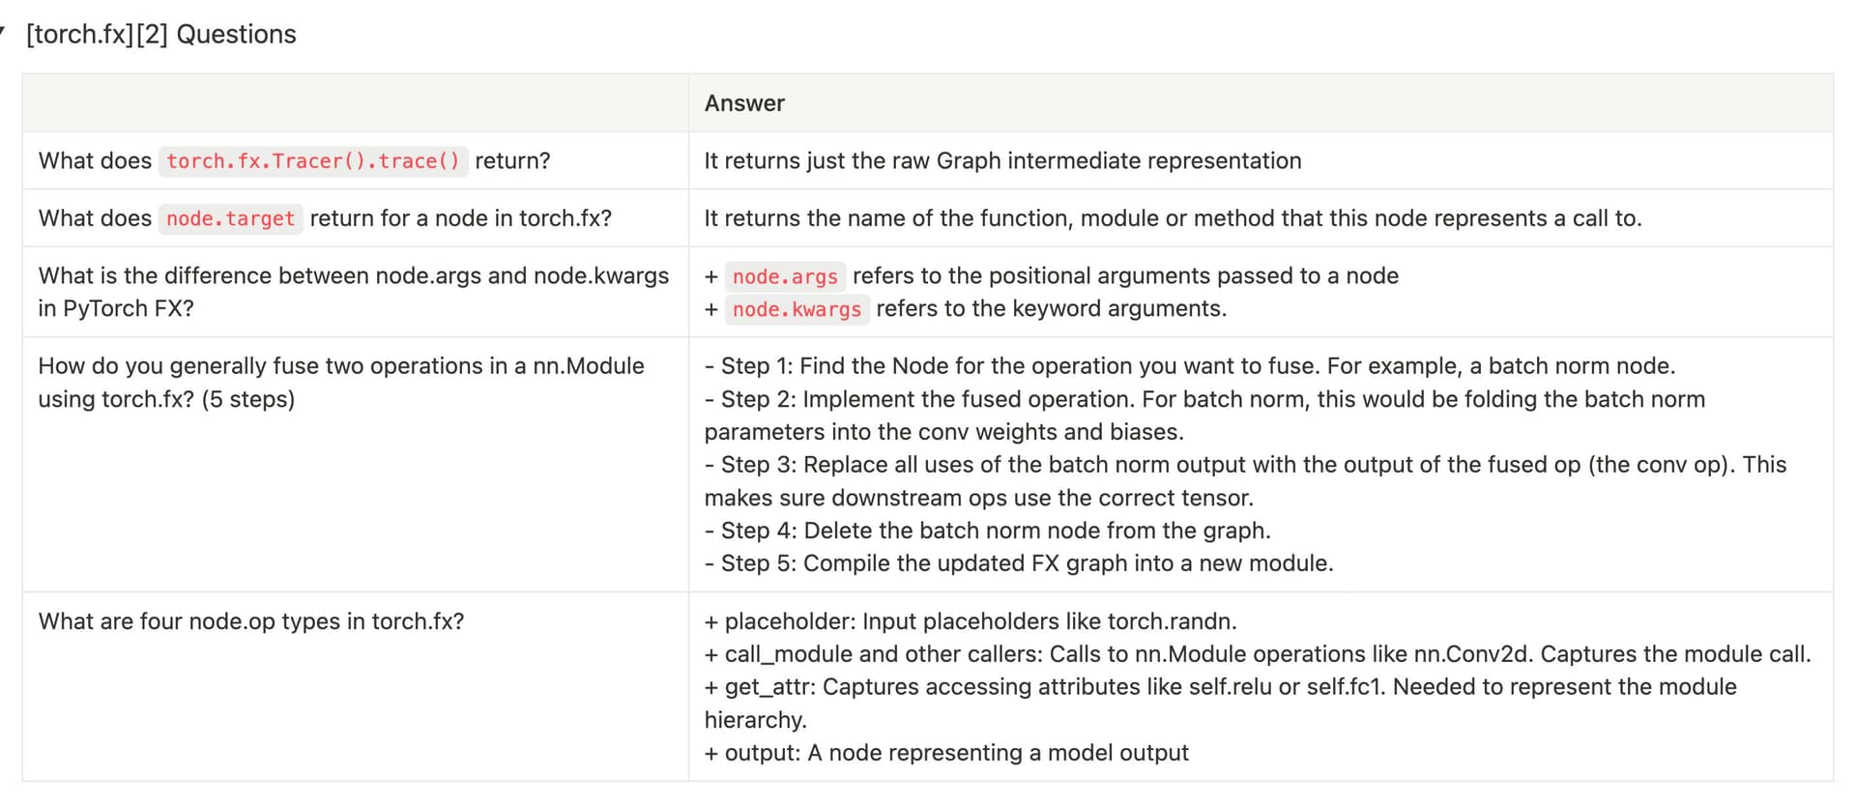Click Step 3 replace all uses line
This screenshot has height=805, width=1856.
click(x=1246, y=481)
